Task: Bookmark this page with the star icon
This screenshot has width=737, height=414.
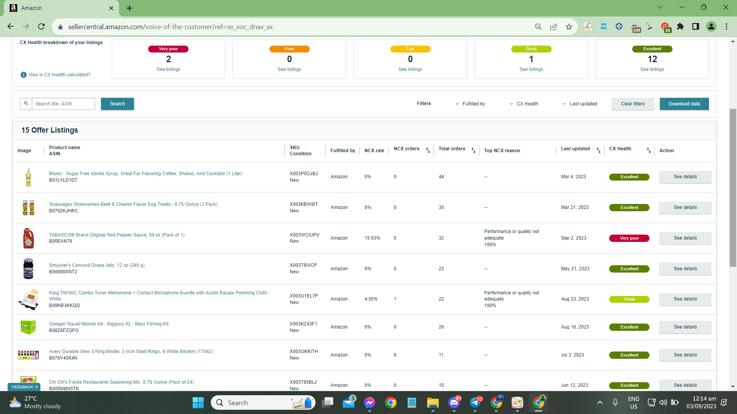Action: pyautogui.click(x=569, y=26)
